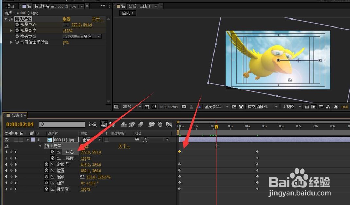
Task: Take snapshot with camera icon
Action: [184, 107]
